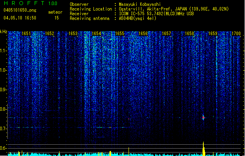Click the Receiving Location label
Viewport: 245px width, 156px height.
coord(91,9)
